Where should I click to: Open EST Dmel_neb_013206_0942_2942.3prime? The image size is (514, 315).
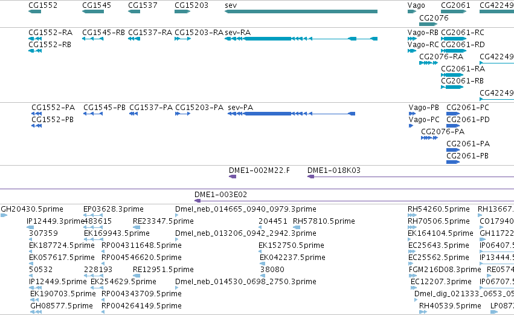(x=246, y=233)
